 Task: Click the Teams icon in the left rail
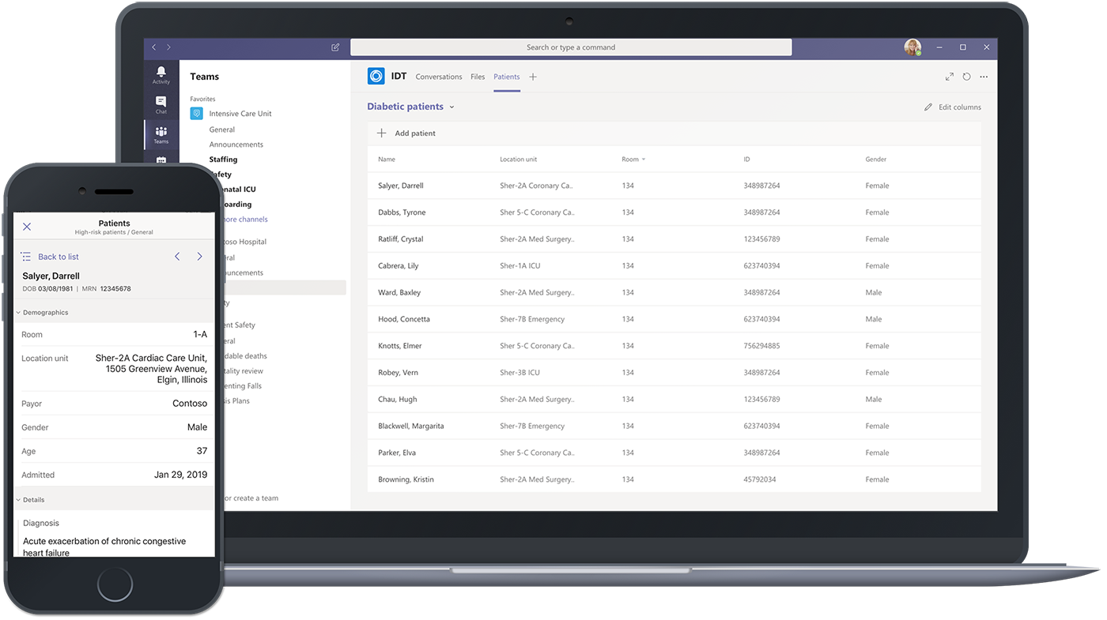tap(161, 133)
